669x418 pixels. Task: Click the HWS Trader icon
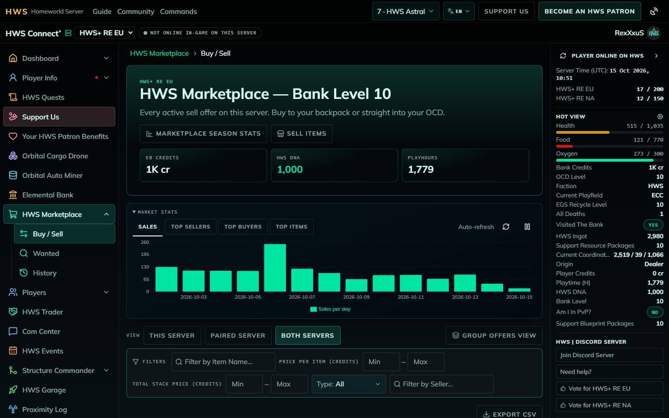tap(13, 312)
